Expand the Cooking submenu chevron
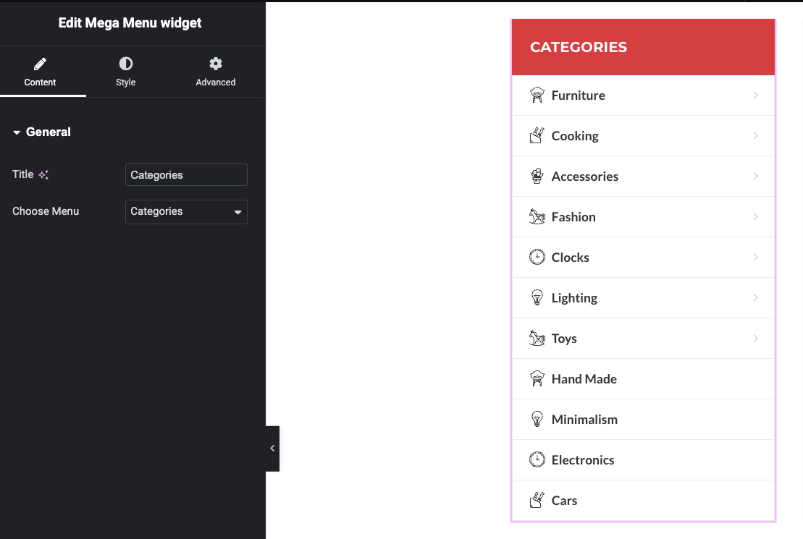803x539 pixels. 755,136
